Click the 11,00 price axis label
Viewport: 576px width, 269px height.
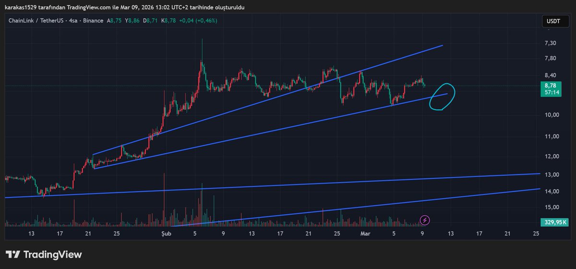click(551, 136)
